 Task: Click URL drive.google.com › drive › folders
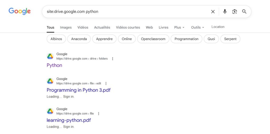[82, 59]
